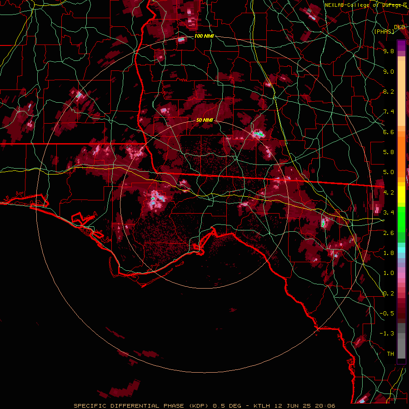Screen dimensions: 409x409
Task: Click the '50 NMI' range ring label
Action: 205,120
